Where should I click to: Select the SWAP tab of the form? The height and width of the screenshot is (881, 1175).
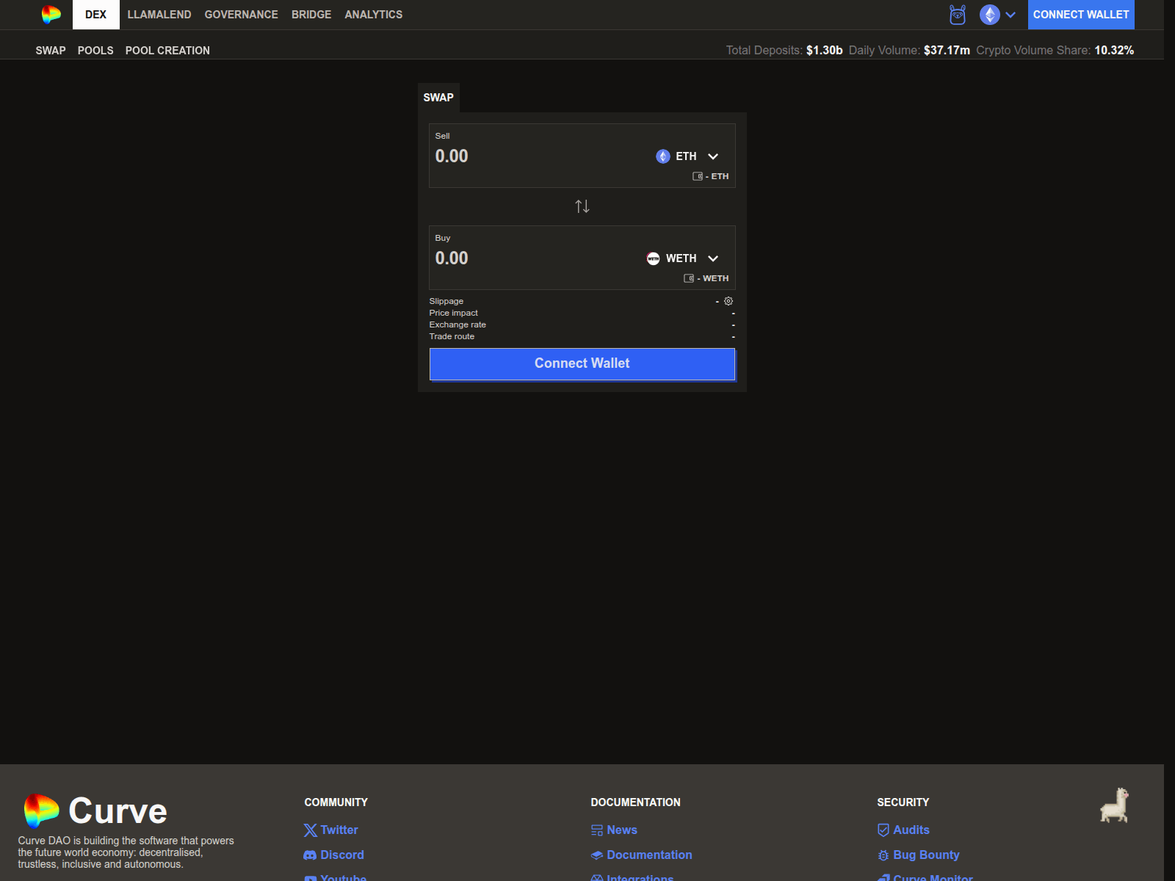pyautogui.click(x=438, y=98)
